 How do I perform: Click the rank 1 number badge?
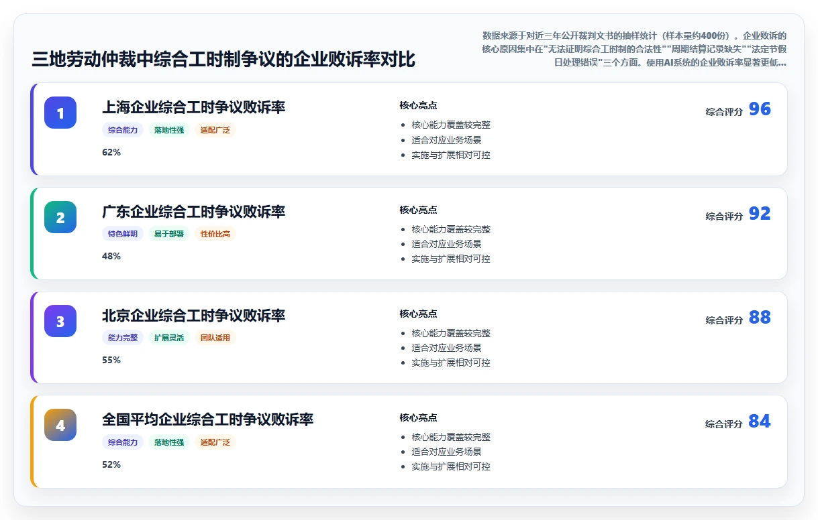pos(60,113)
